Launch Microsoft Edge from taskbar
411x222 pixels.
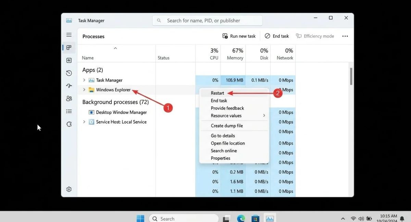coord(241,219)
